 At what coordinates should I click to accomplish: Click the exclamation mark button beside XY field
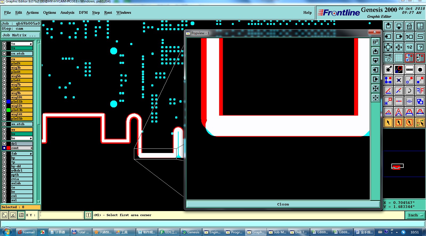(x=88, y=215)
